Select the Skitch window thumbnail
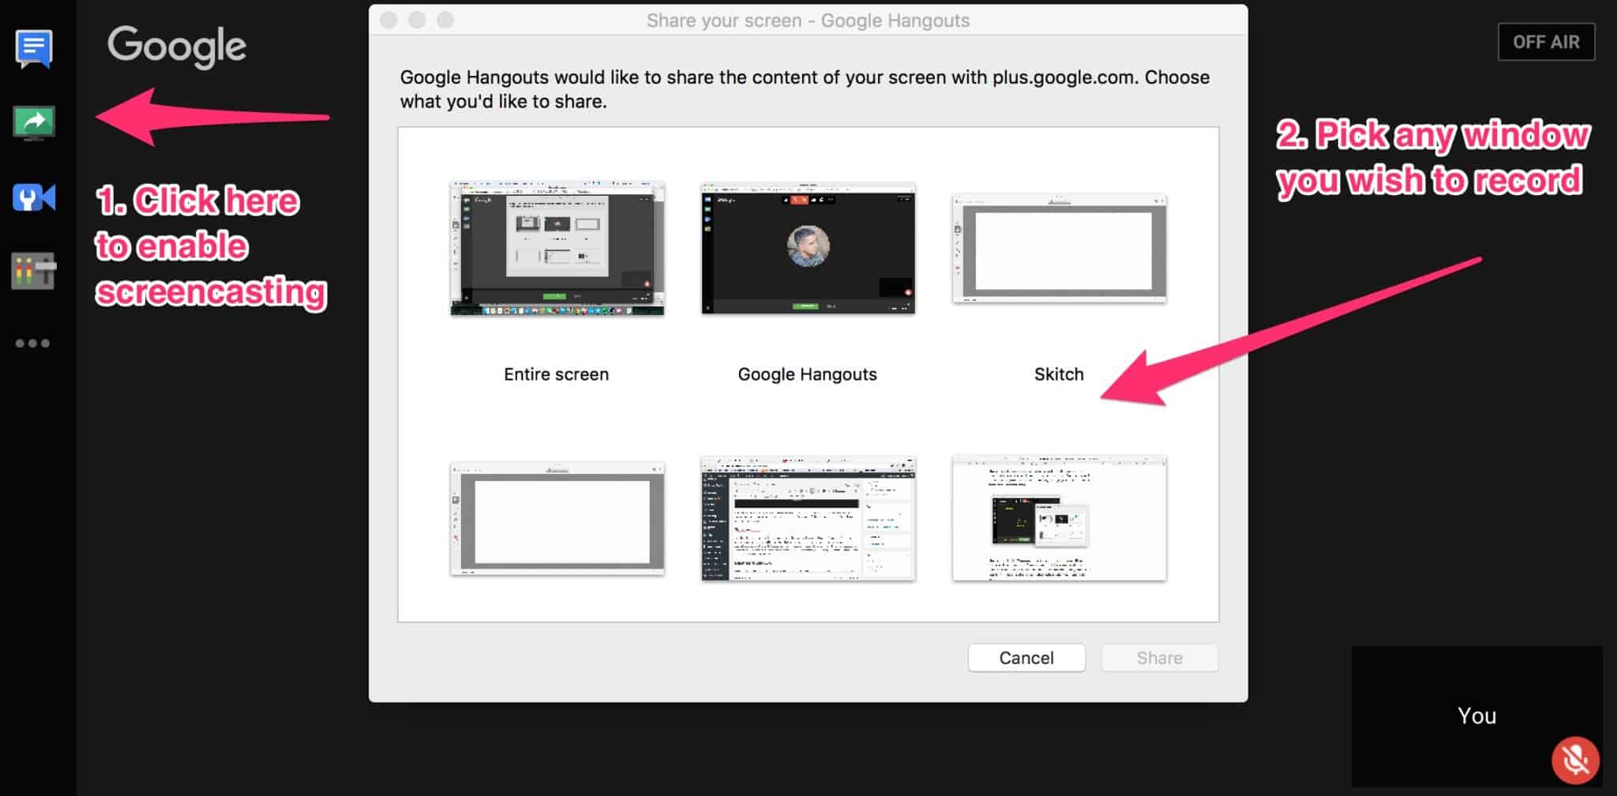Viewport: 1617px width, 796px height. (1059, 248)
